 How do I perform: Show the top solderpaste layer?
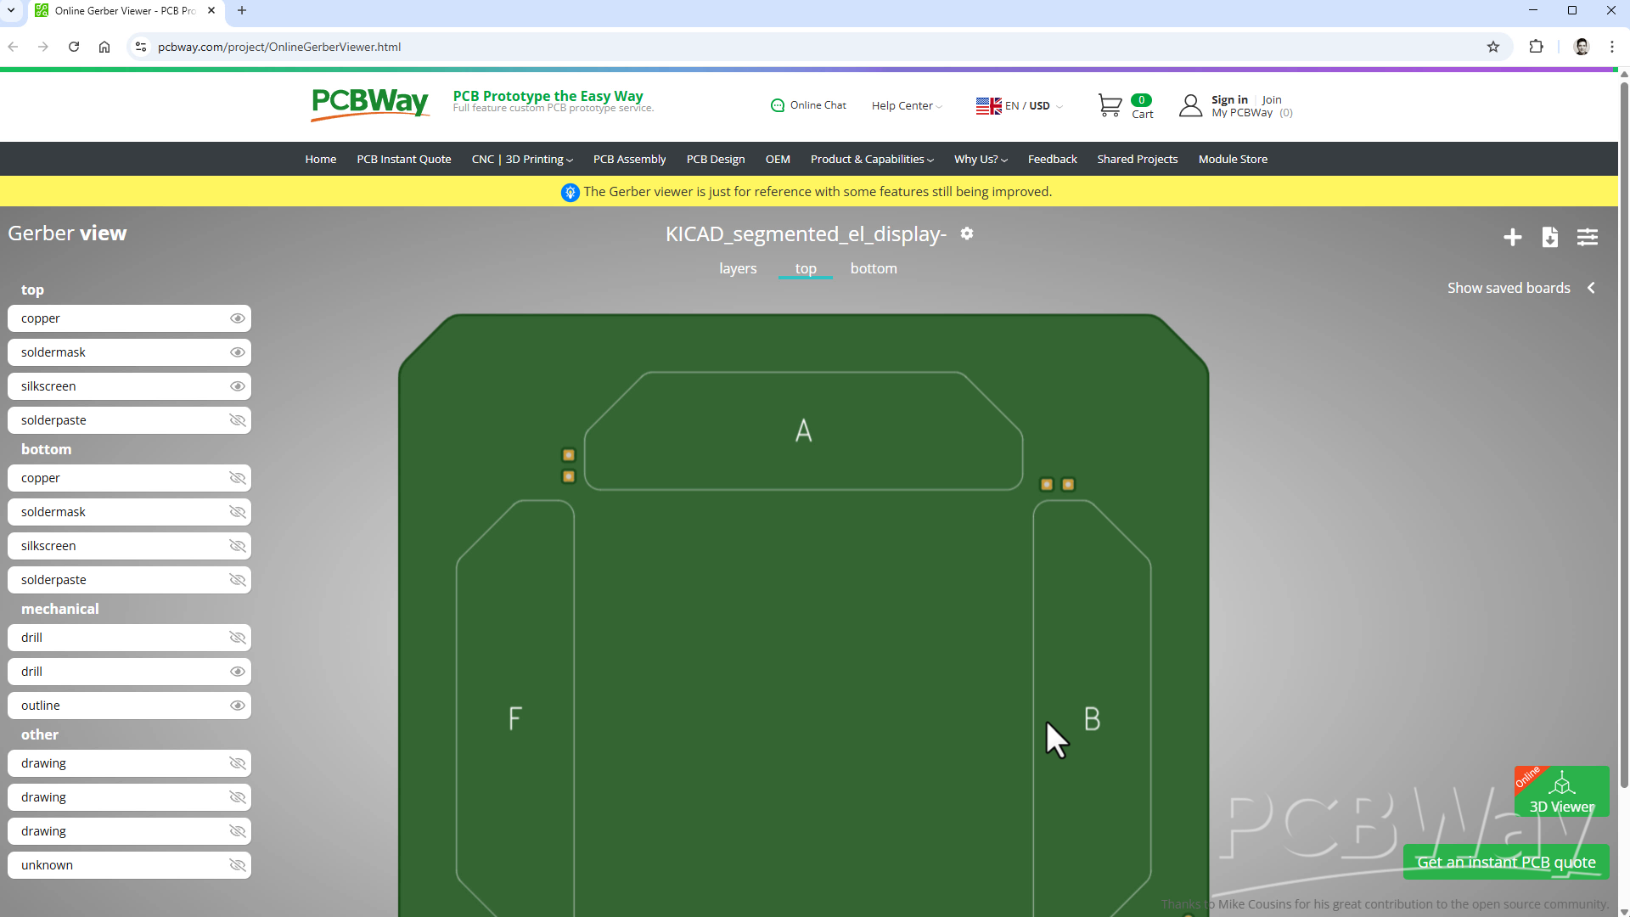point(238,420)
